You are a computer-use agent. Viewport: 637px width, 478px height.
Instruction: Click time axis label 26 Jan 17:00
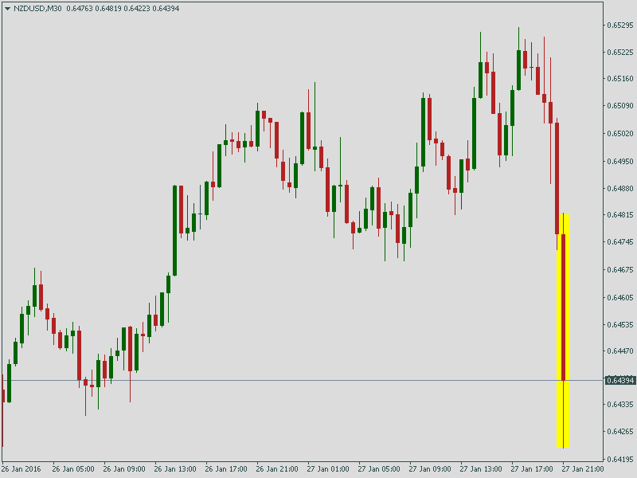click(x=226, y=469)
